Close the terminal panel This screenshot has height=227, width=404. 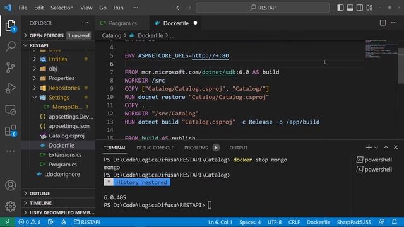(x=396, y=148)
